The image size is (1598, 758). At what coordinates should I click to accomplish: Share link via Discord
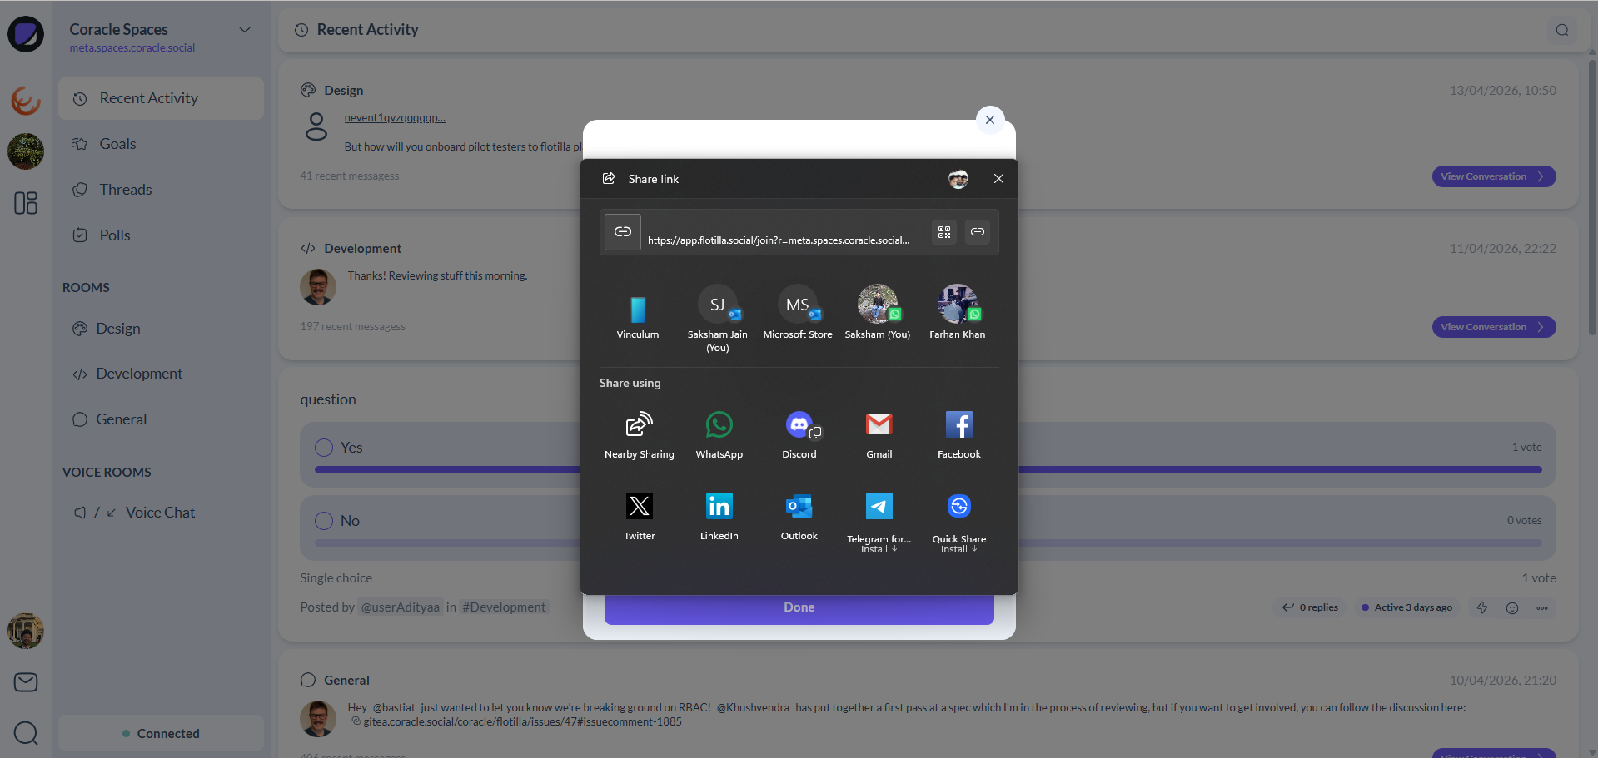(x=799, y=435)
